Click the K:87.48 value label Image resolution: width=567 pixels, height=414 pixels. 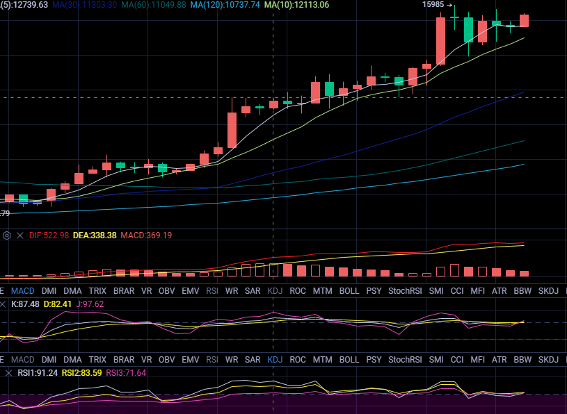25,304
